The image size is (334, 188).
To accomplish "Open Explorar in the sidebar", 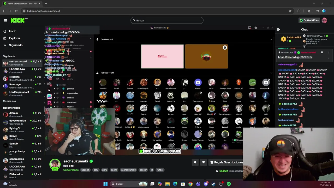I will click(15, 38).
